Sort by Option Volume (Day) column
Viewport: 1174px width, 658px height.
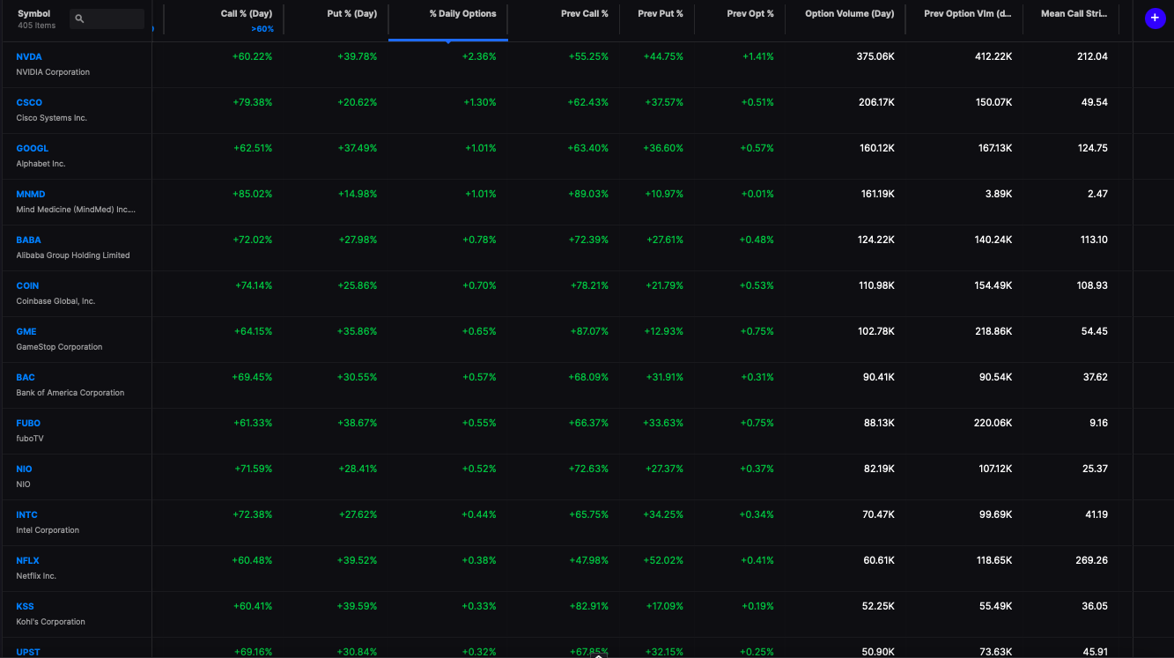coord(849,14)
